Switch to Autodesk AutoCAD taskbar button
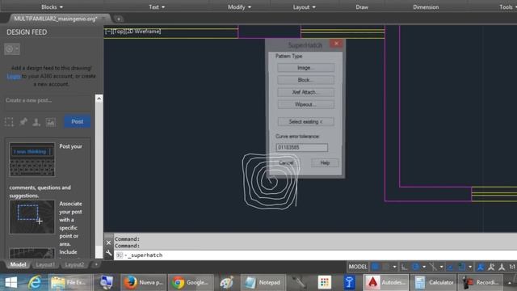The width and height of the screenshot is (517, 291). (386, 282)
